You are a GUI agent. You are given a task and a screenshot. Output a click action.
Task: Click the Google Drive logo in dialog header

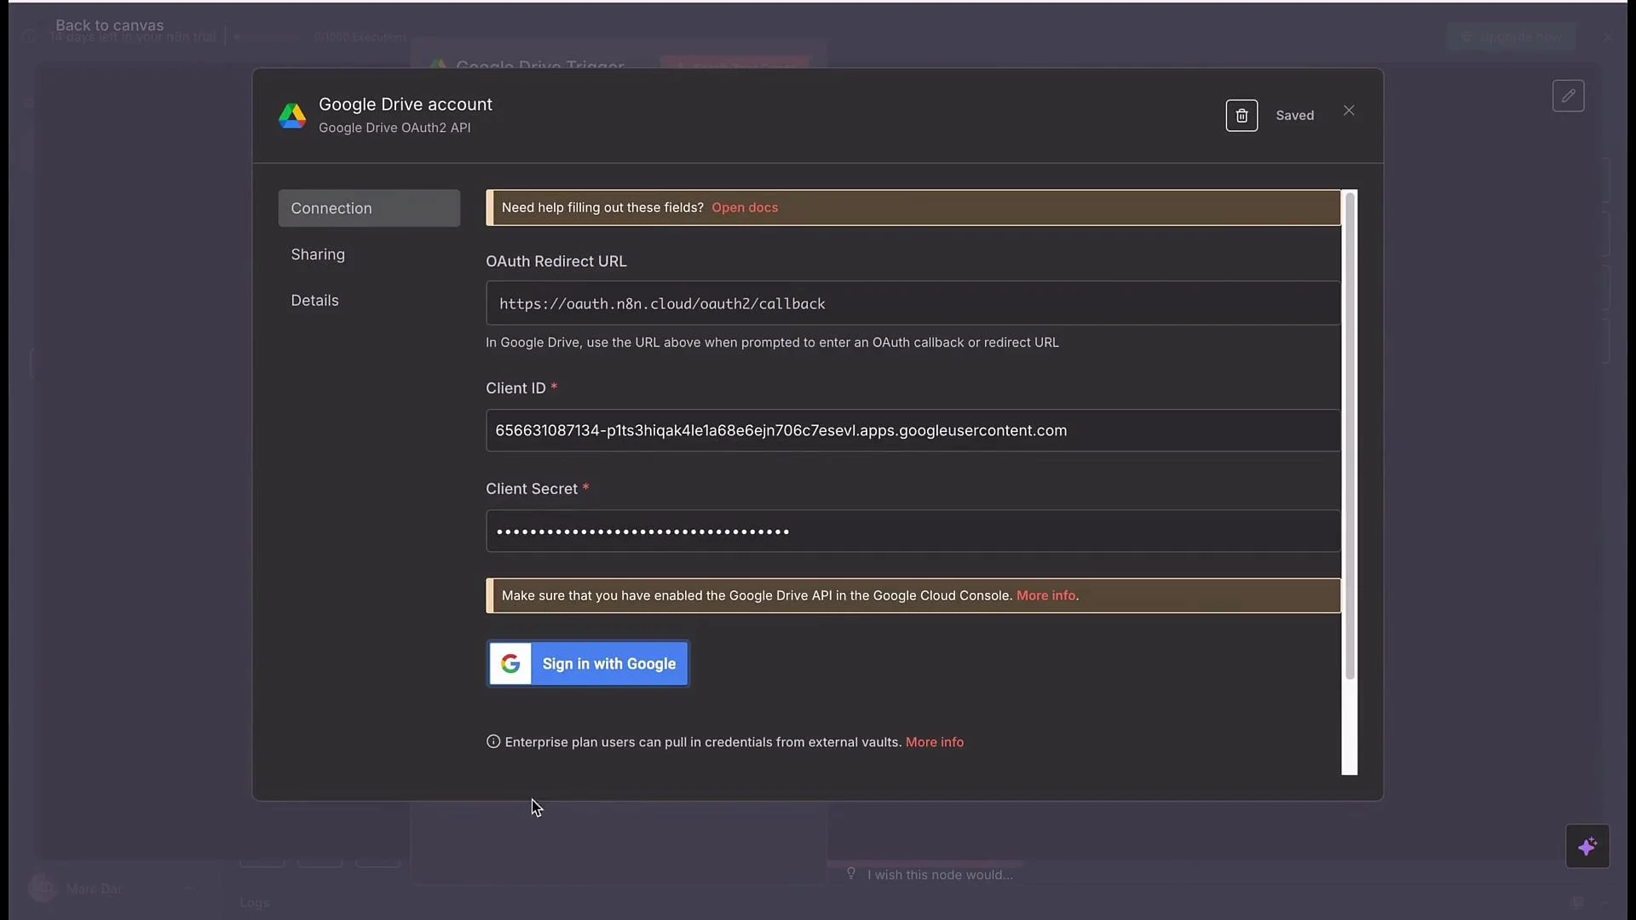292,115
